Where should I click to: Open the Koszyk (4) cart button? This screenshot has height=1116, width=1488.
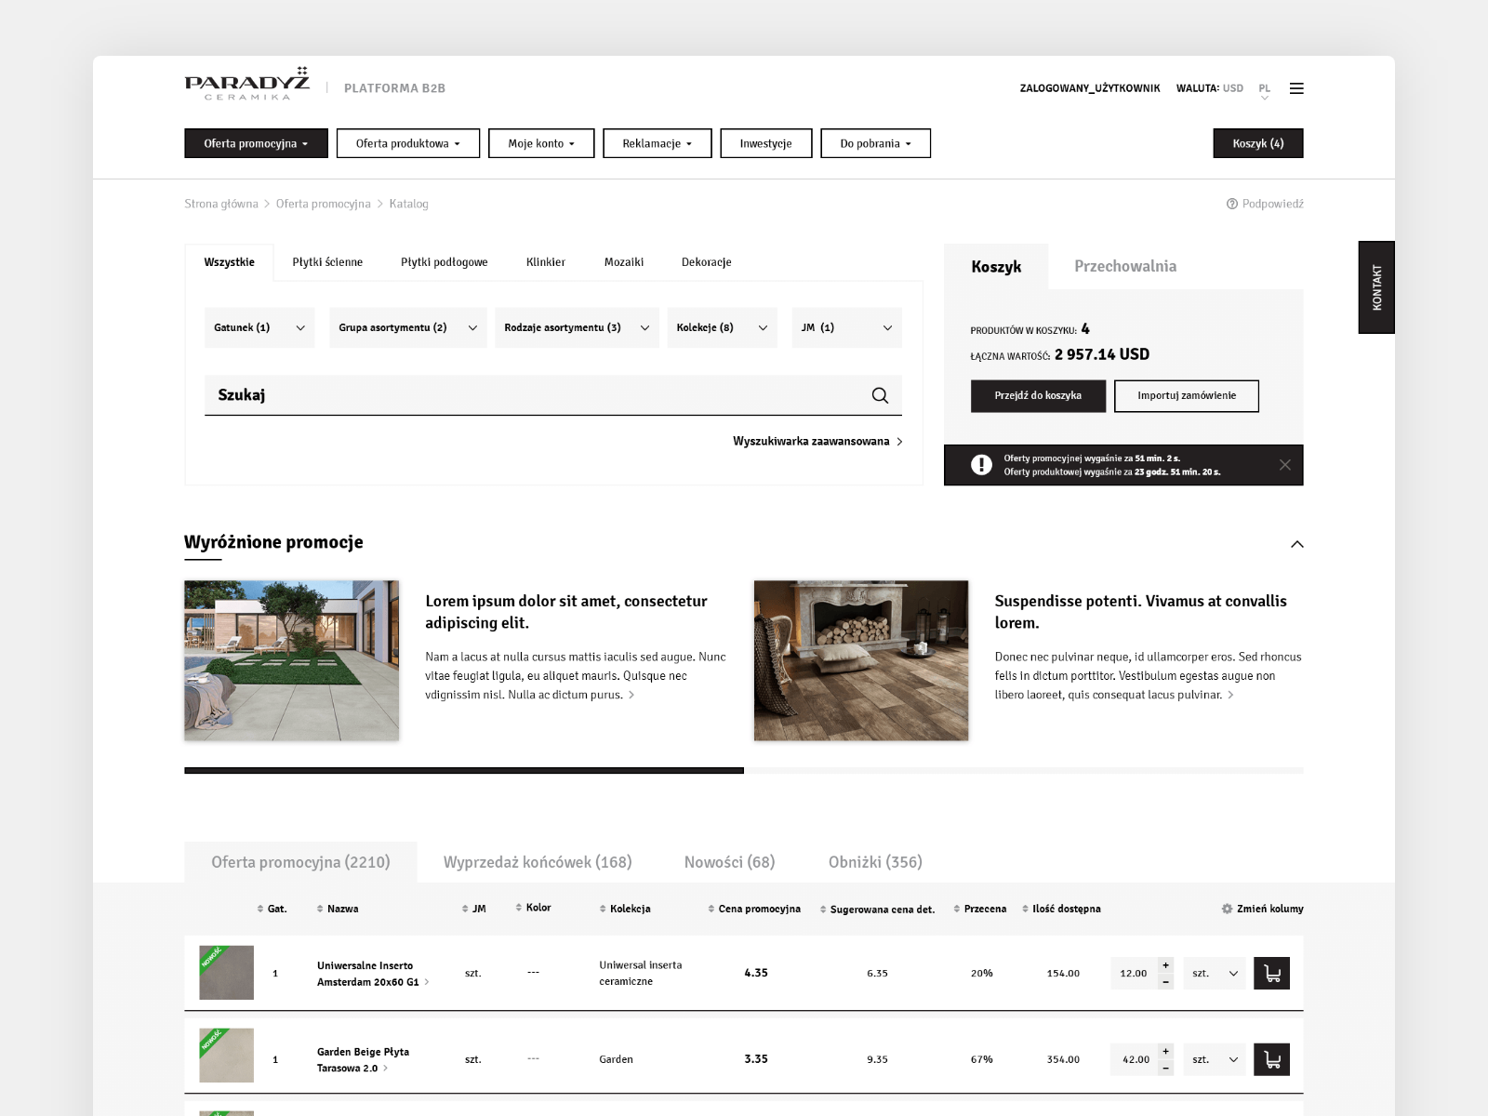click(1258, 143)
